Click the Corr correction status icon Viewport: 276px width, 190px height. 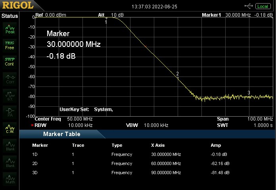point(10,79)
